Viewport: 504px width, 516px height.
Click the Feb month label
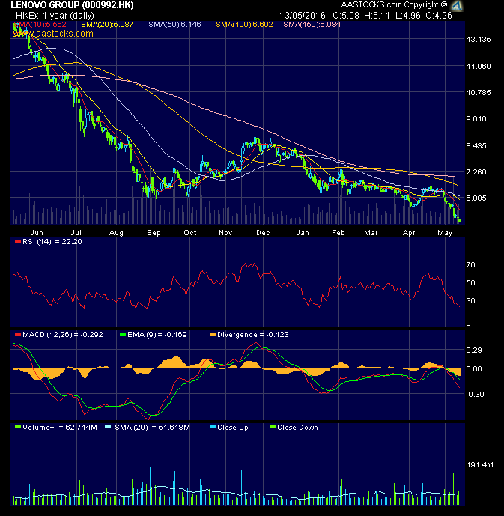(x=338, y=233)
